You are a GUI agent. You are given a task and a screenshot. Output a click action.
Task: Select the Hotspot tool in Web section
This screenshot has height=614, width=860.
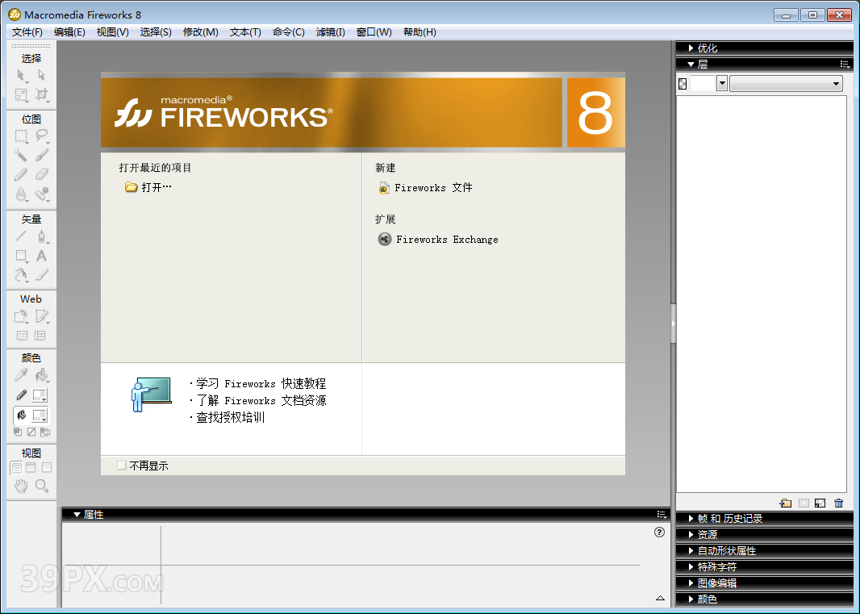(x=21, y=316)
